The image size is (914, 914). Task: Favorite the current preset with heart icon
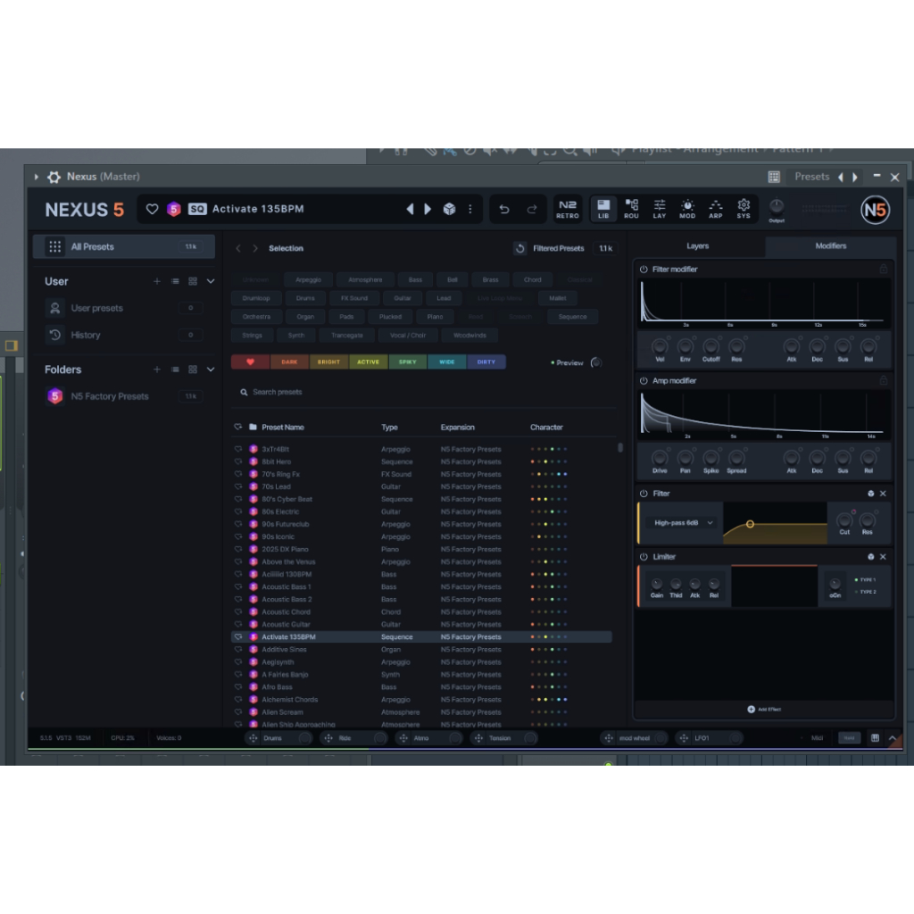[x=153, y=209]
